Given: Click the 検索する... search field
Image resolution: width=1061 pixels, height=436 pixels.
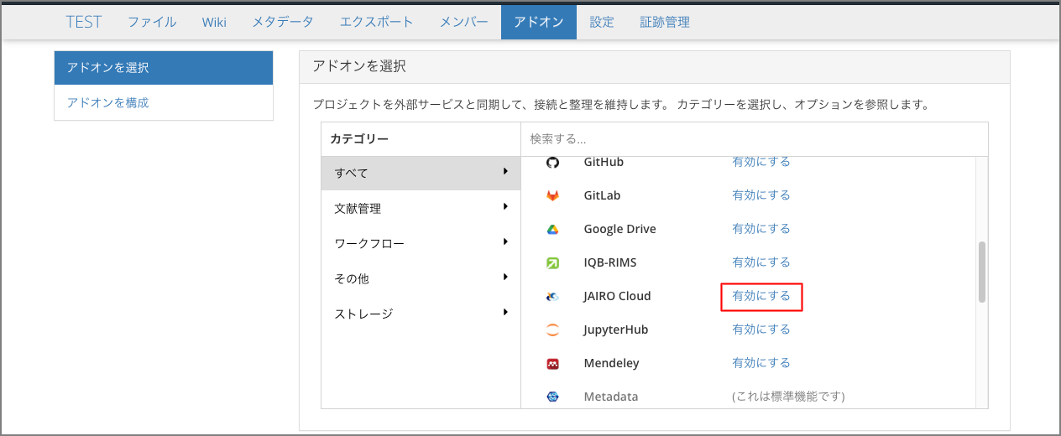Looking at the screenshot, I should [x=755, y=139].
